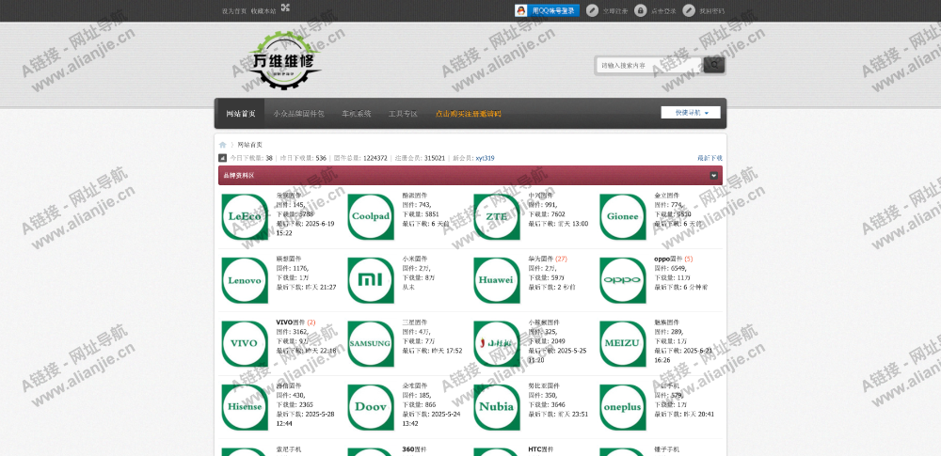Click the 收藏本站 link
The width and height of the screenshot is (941, 456).
(263, 10)
